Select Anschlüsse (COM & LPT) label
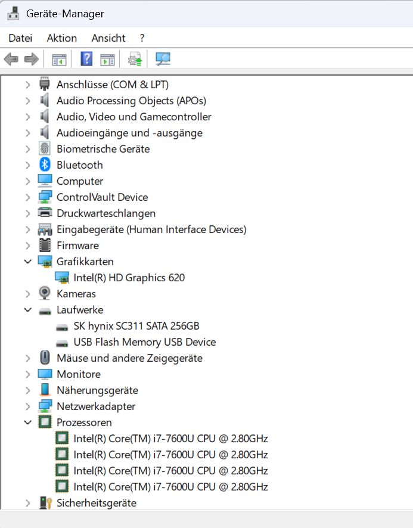 113,85
